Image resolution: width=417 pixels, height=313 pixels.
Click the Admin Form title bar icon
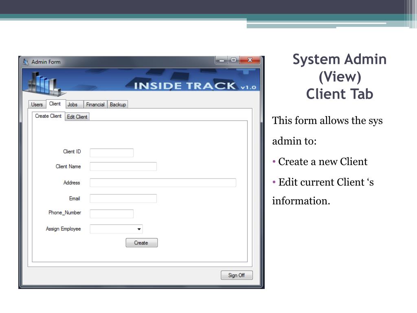[x=26, y=62]
